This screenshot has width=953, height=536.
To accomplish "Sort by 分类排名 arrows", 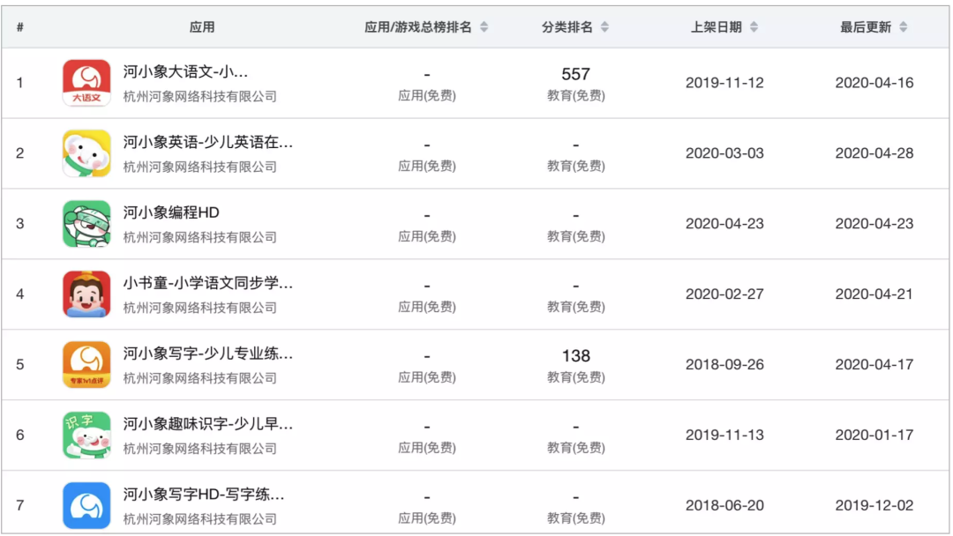I will pyautogui.click(x=604, y=26).
